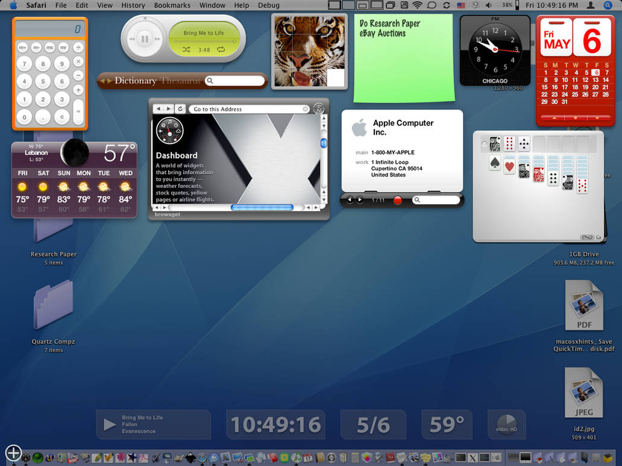Click the battery 38% indicator

point(510,5)
